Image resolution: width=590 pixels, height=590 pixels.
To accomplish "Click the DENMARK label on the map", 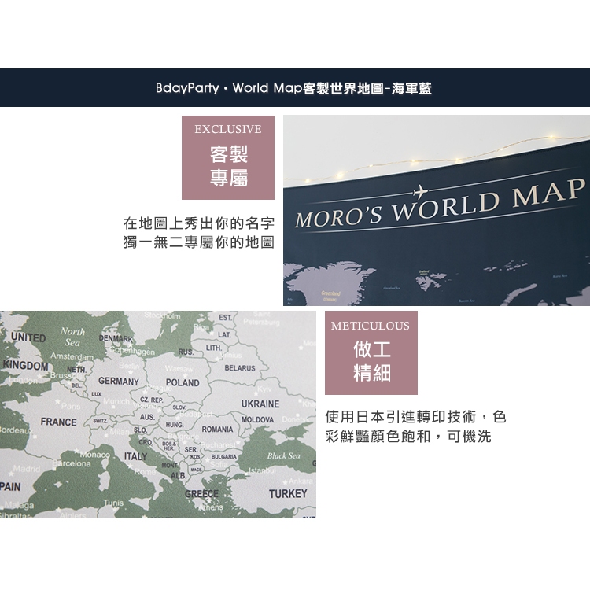I will coord(116,338).
